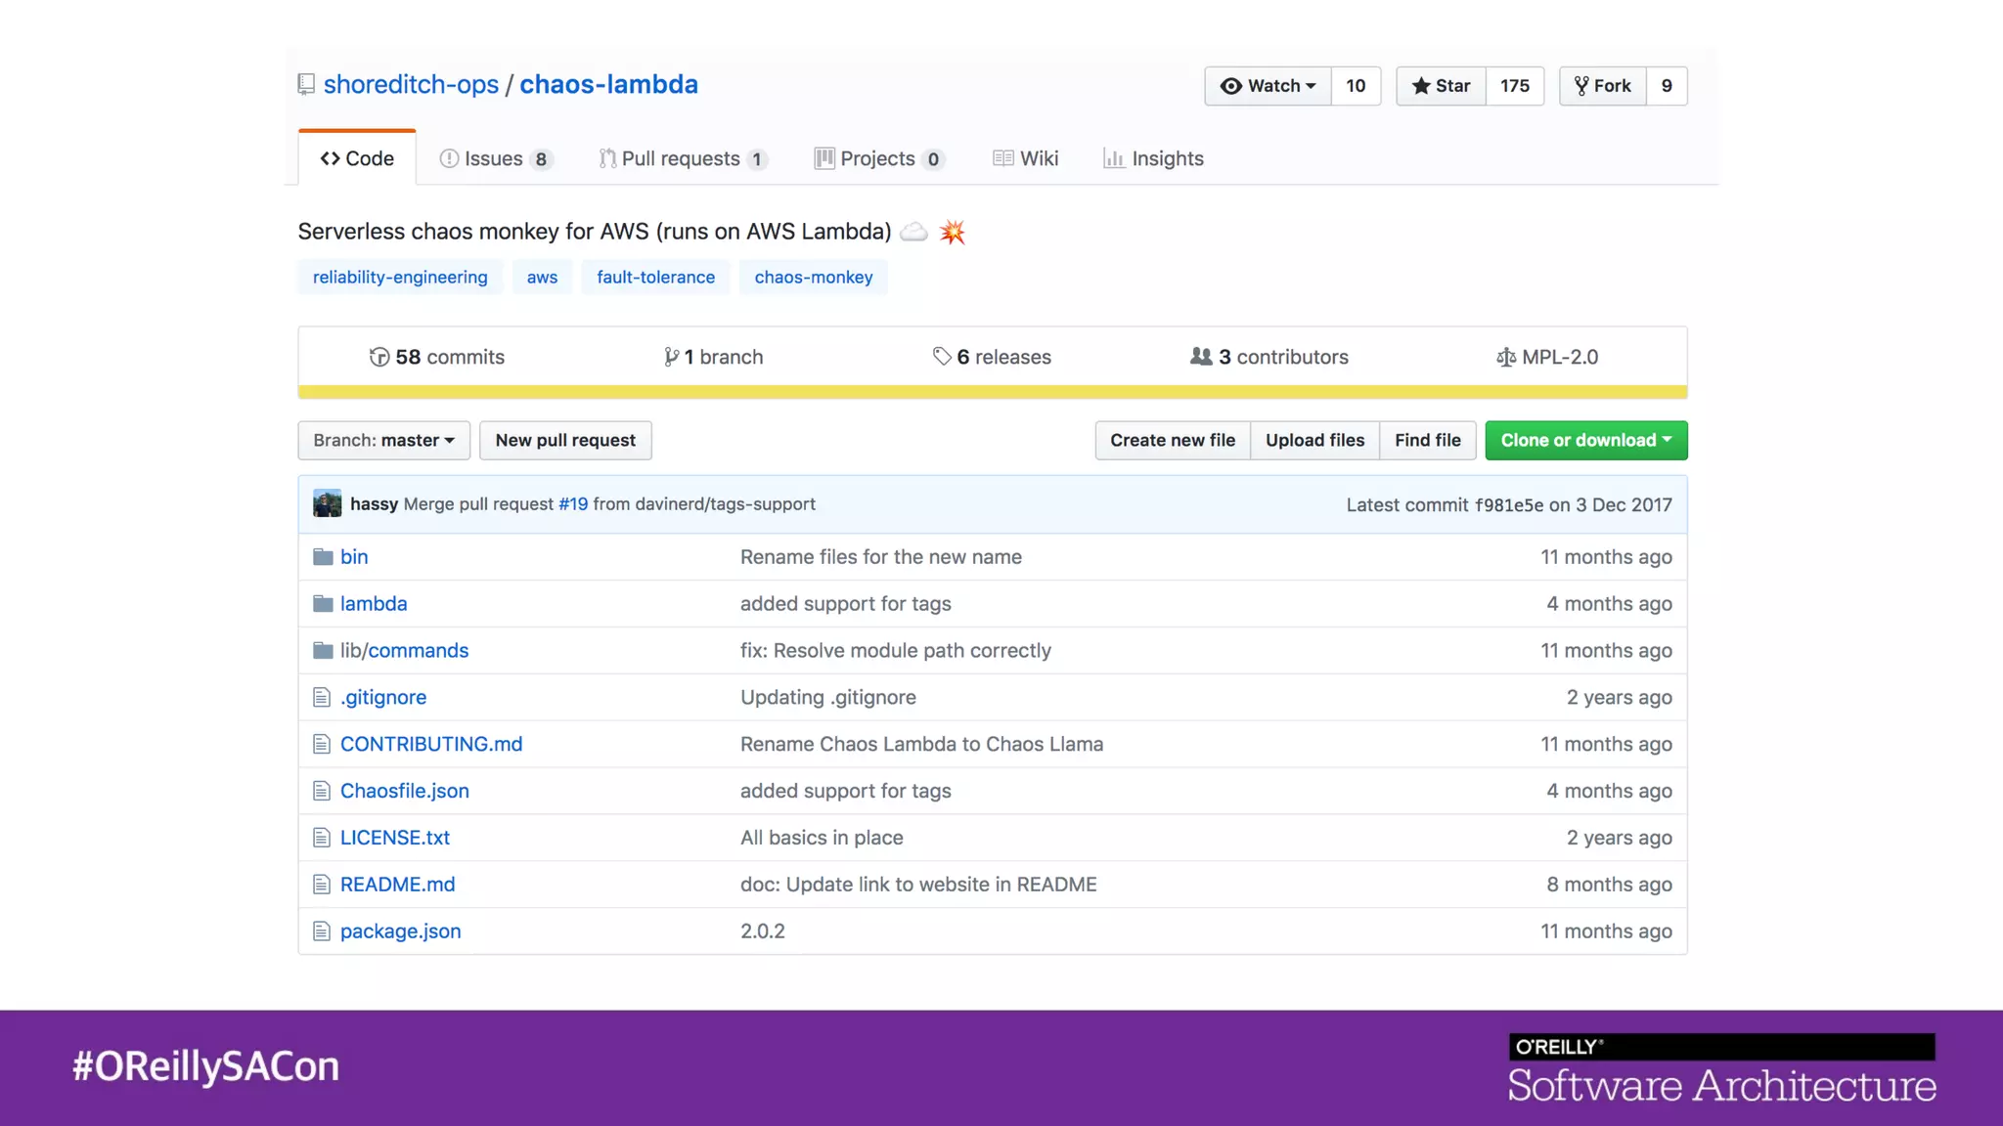The height and width of the screenshot is (1126, 2003).
Task: Click hassy's avatar thumbnail in commit bar
Action: click(x=327, y=504)
